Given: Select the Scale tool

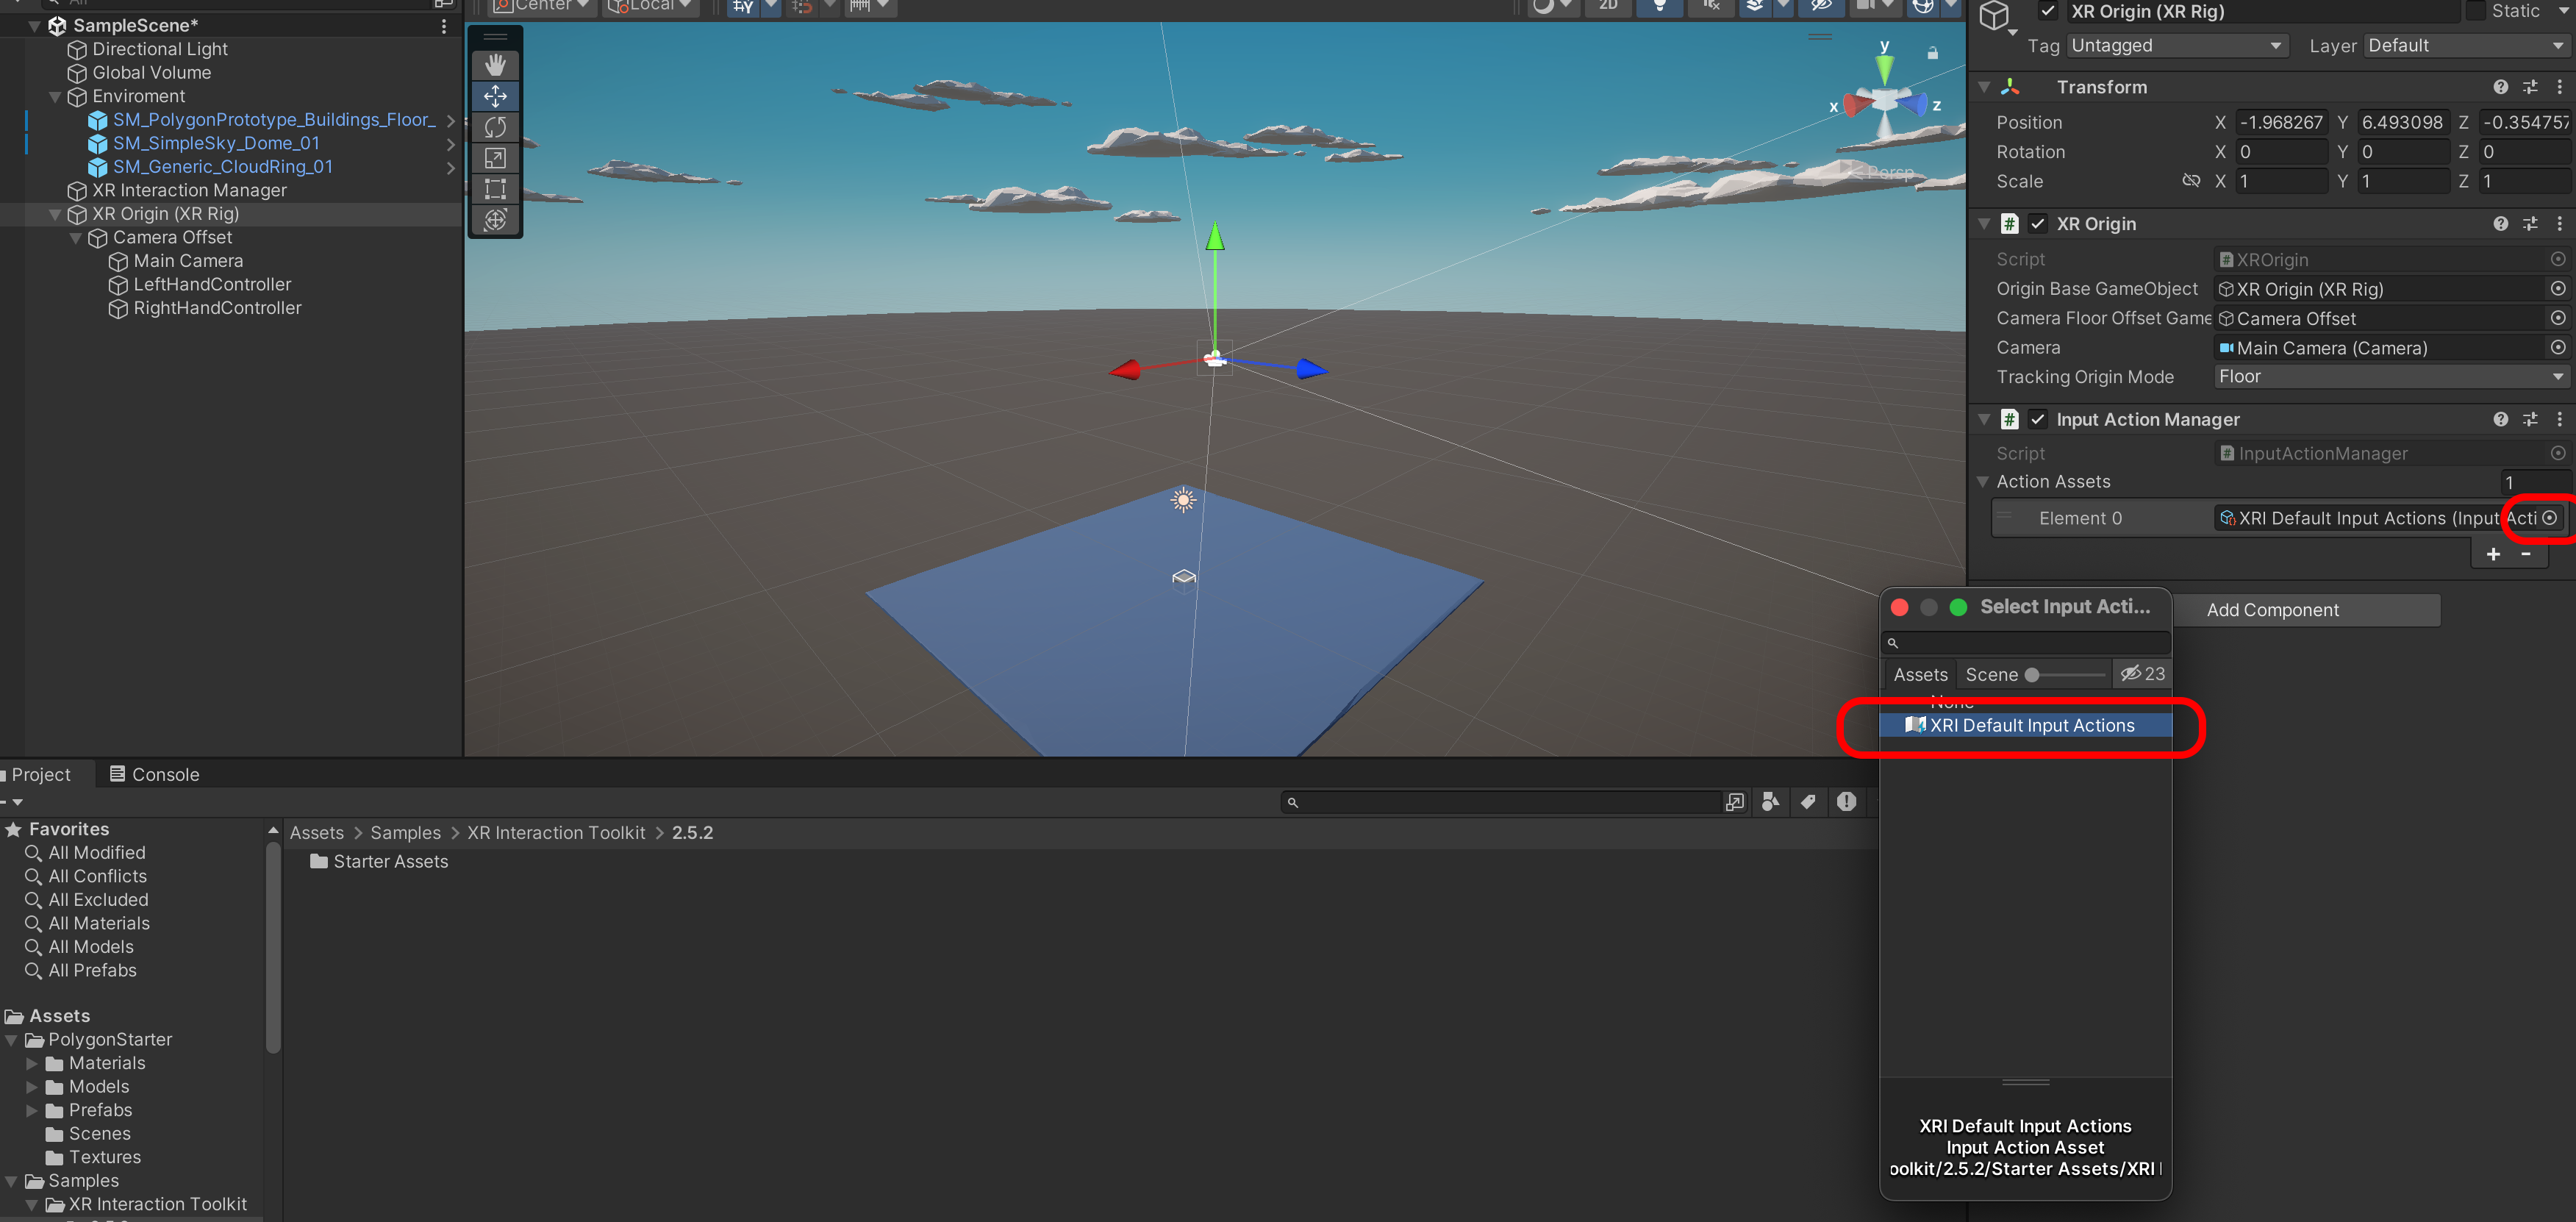Looking at the screenshot, I should [495, 158].
